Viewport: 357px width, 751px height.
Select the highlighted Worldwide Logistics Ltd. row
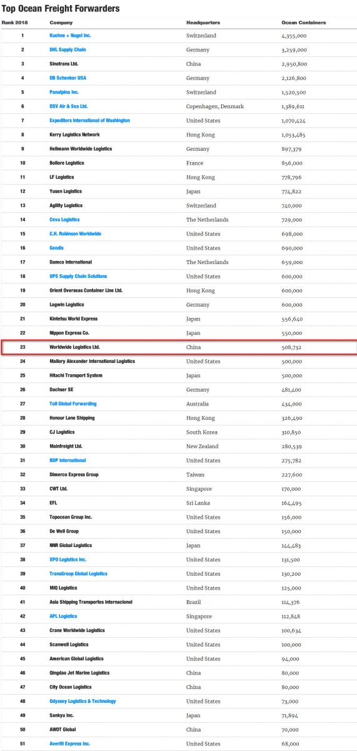point(179,347)
